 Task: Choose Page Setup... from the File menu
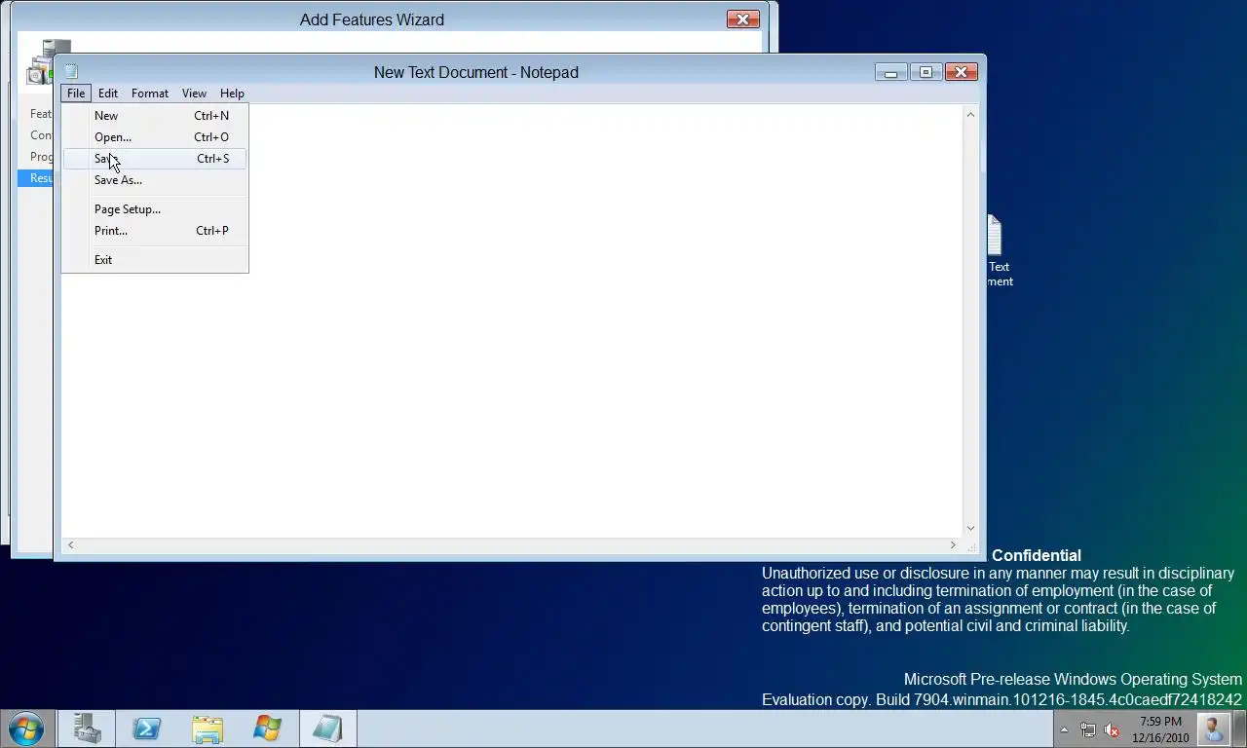point(155,209)
